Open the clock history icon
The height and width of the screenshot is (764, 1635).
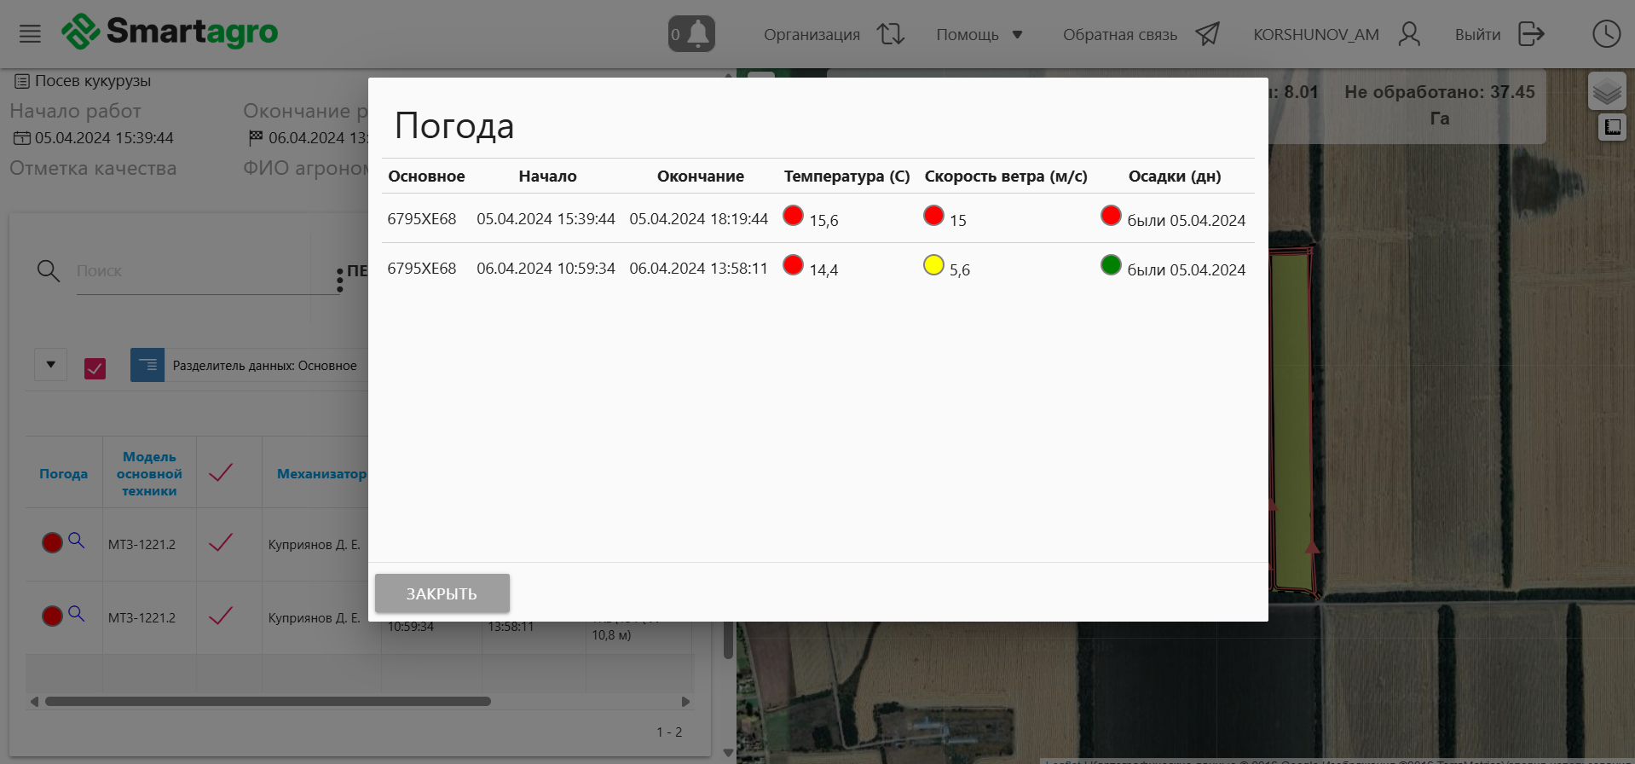[x=1606, y=34]
